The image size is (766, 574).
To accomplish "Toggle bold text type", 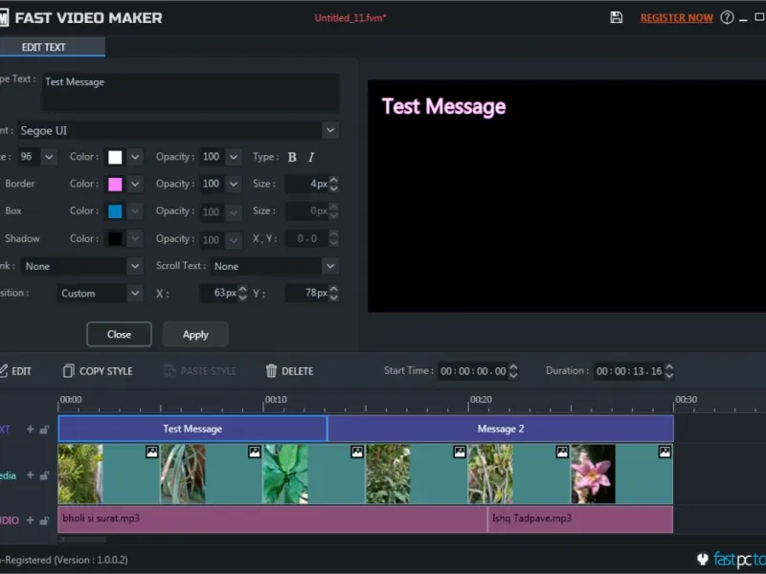I will tap(292, 157).
